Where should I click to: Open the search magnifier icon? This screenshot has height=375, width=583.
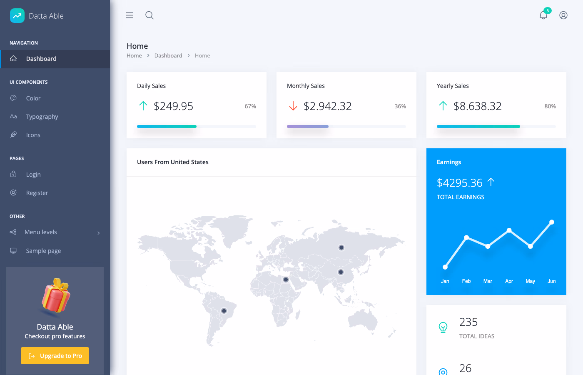click(x=149, y=15)
